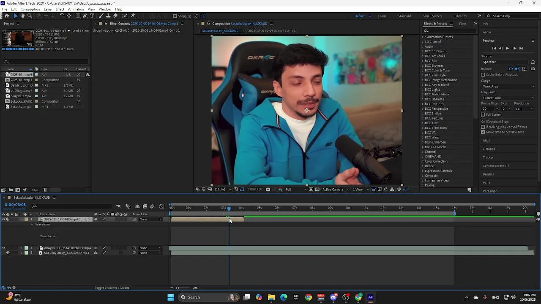
Task: Open the Shortcut Spacebar dropdown
Action: [505, 62]
